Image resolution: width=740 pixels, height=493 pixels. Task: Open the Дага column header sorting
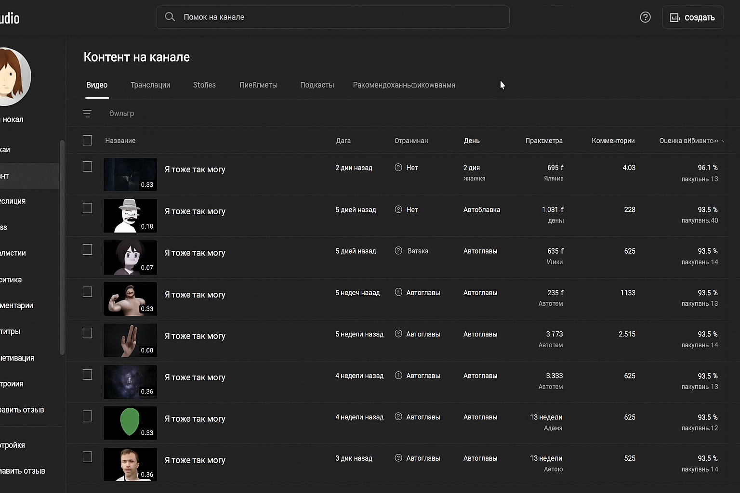(343, 141)
